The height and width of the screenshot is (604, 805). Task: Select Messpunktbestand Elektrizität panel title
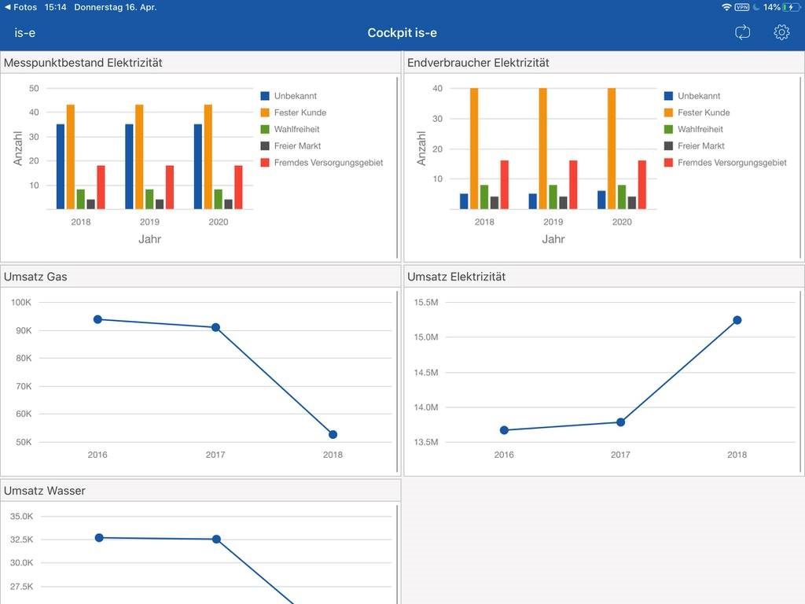click(x=83, y=63)
